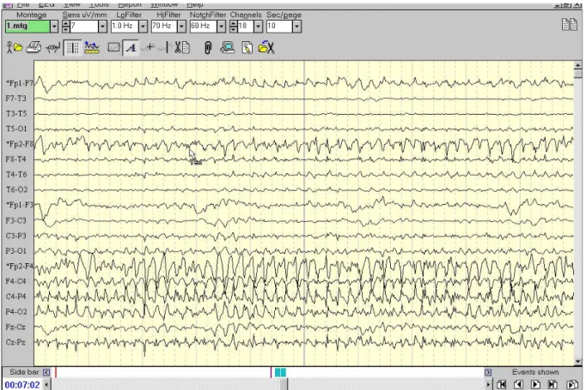Select the plus-sign waveform marker tool
This screenshot has height=390, width=586.
click(x=150, y=47)
